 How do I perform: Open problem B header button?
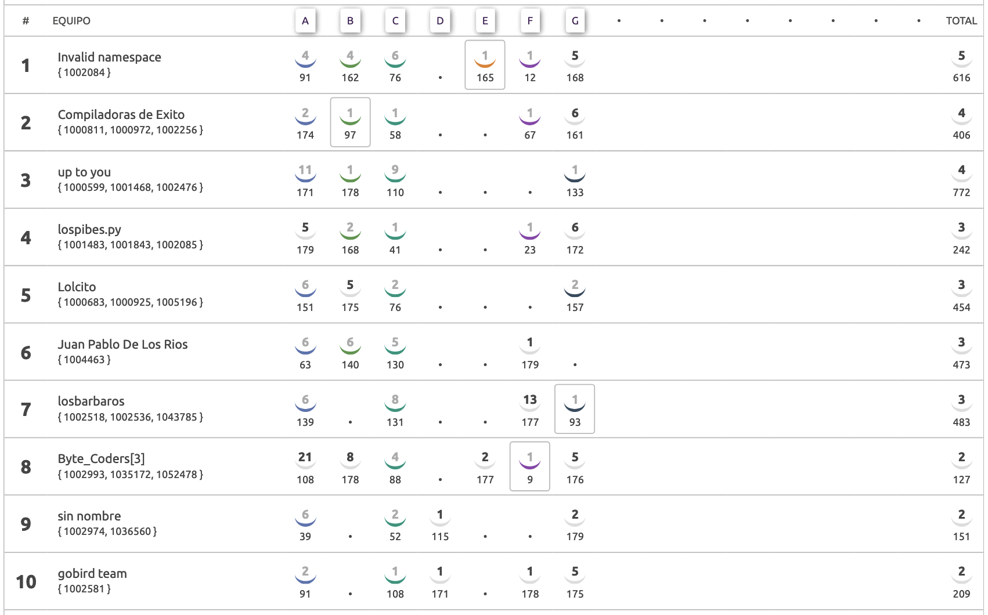pyautogui.click(x=350, y=21)
